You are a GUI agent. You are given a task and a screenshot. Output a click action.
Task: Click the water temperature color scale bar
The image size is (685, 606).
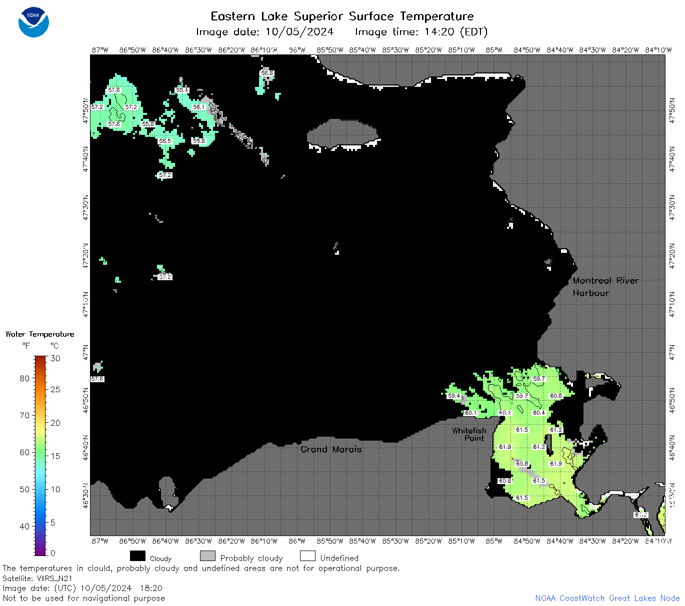[x=40, y=455]
